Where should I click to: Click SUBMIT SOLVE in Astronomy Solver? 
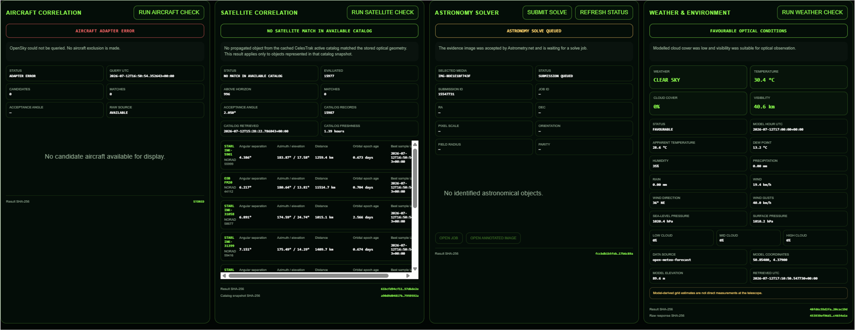(x=547, y=13)
